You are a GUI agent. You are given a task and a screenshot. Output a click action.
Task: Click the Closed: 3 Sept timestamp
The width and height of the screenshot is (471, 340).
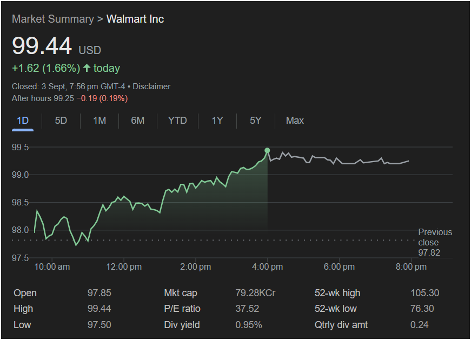click(x=69, y=86)
